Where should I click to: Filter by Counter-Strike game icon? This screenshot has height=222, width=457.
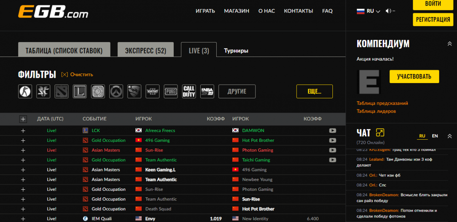point(25,91)
